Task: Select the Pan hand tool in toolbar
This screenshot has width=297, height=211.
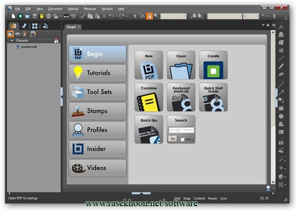Action: click(x=149, y=16)
